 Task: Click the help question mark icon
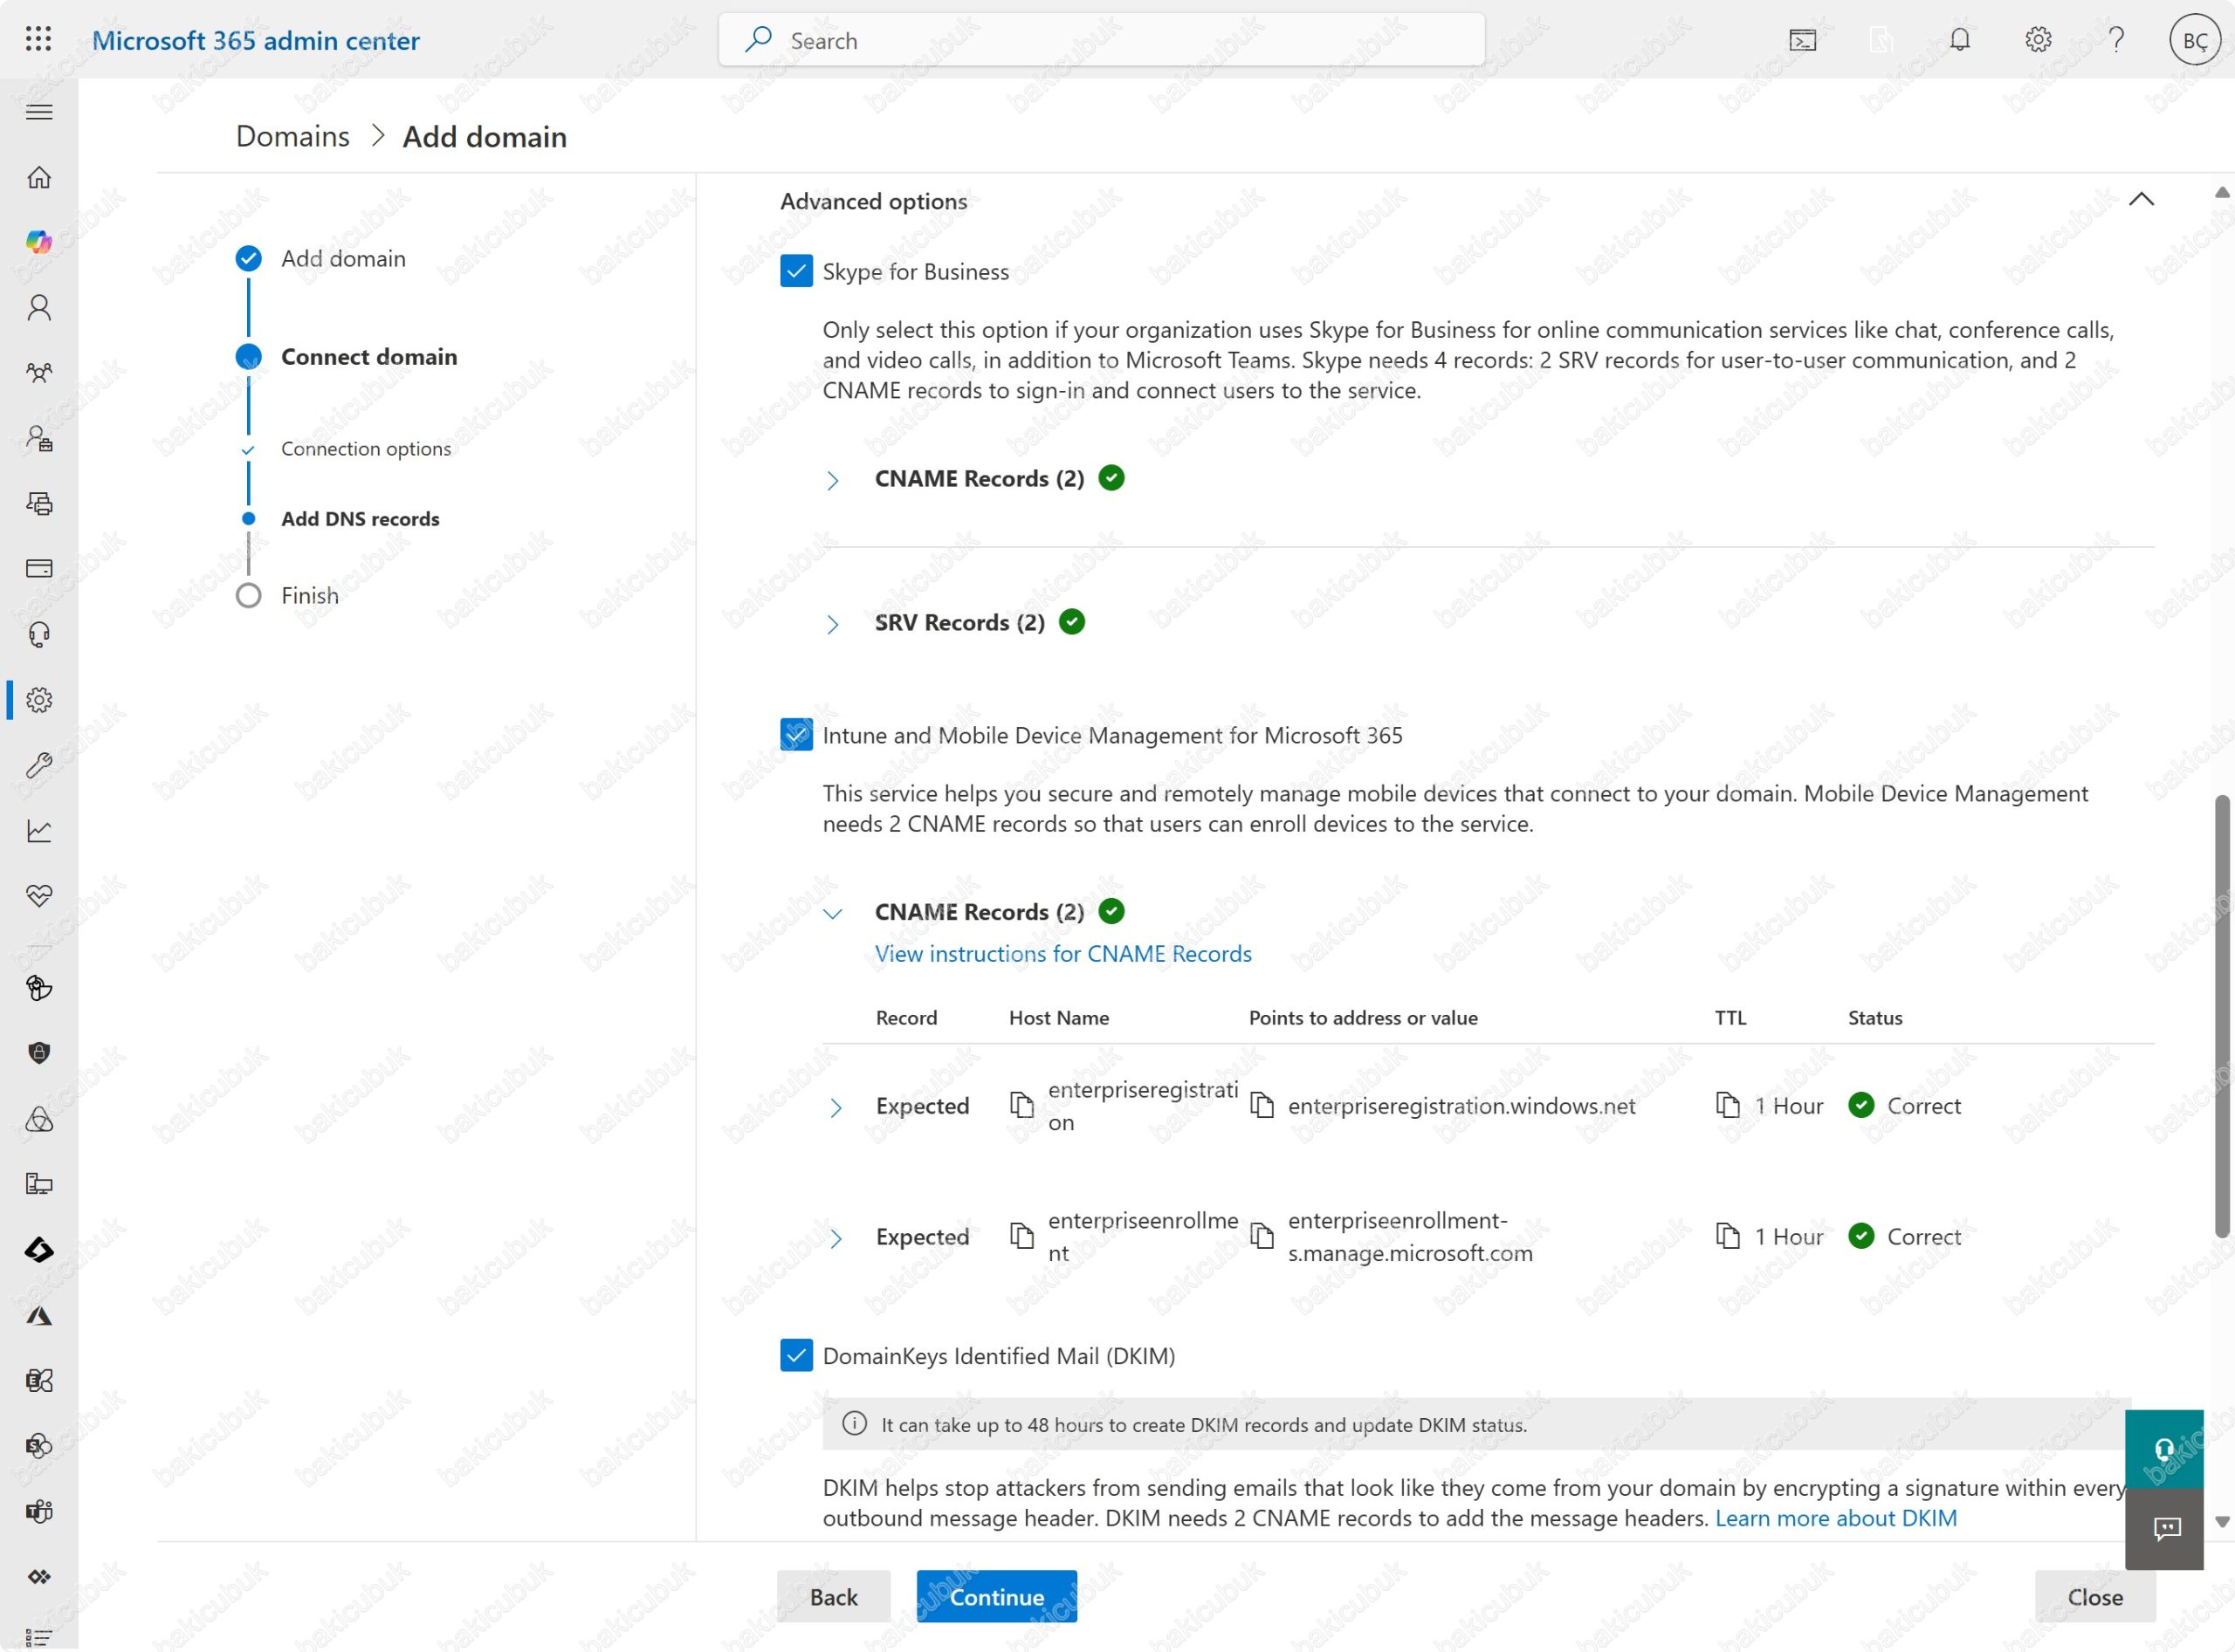(2115, 40)
